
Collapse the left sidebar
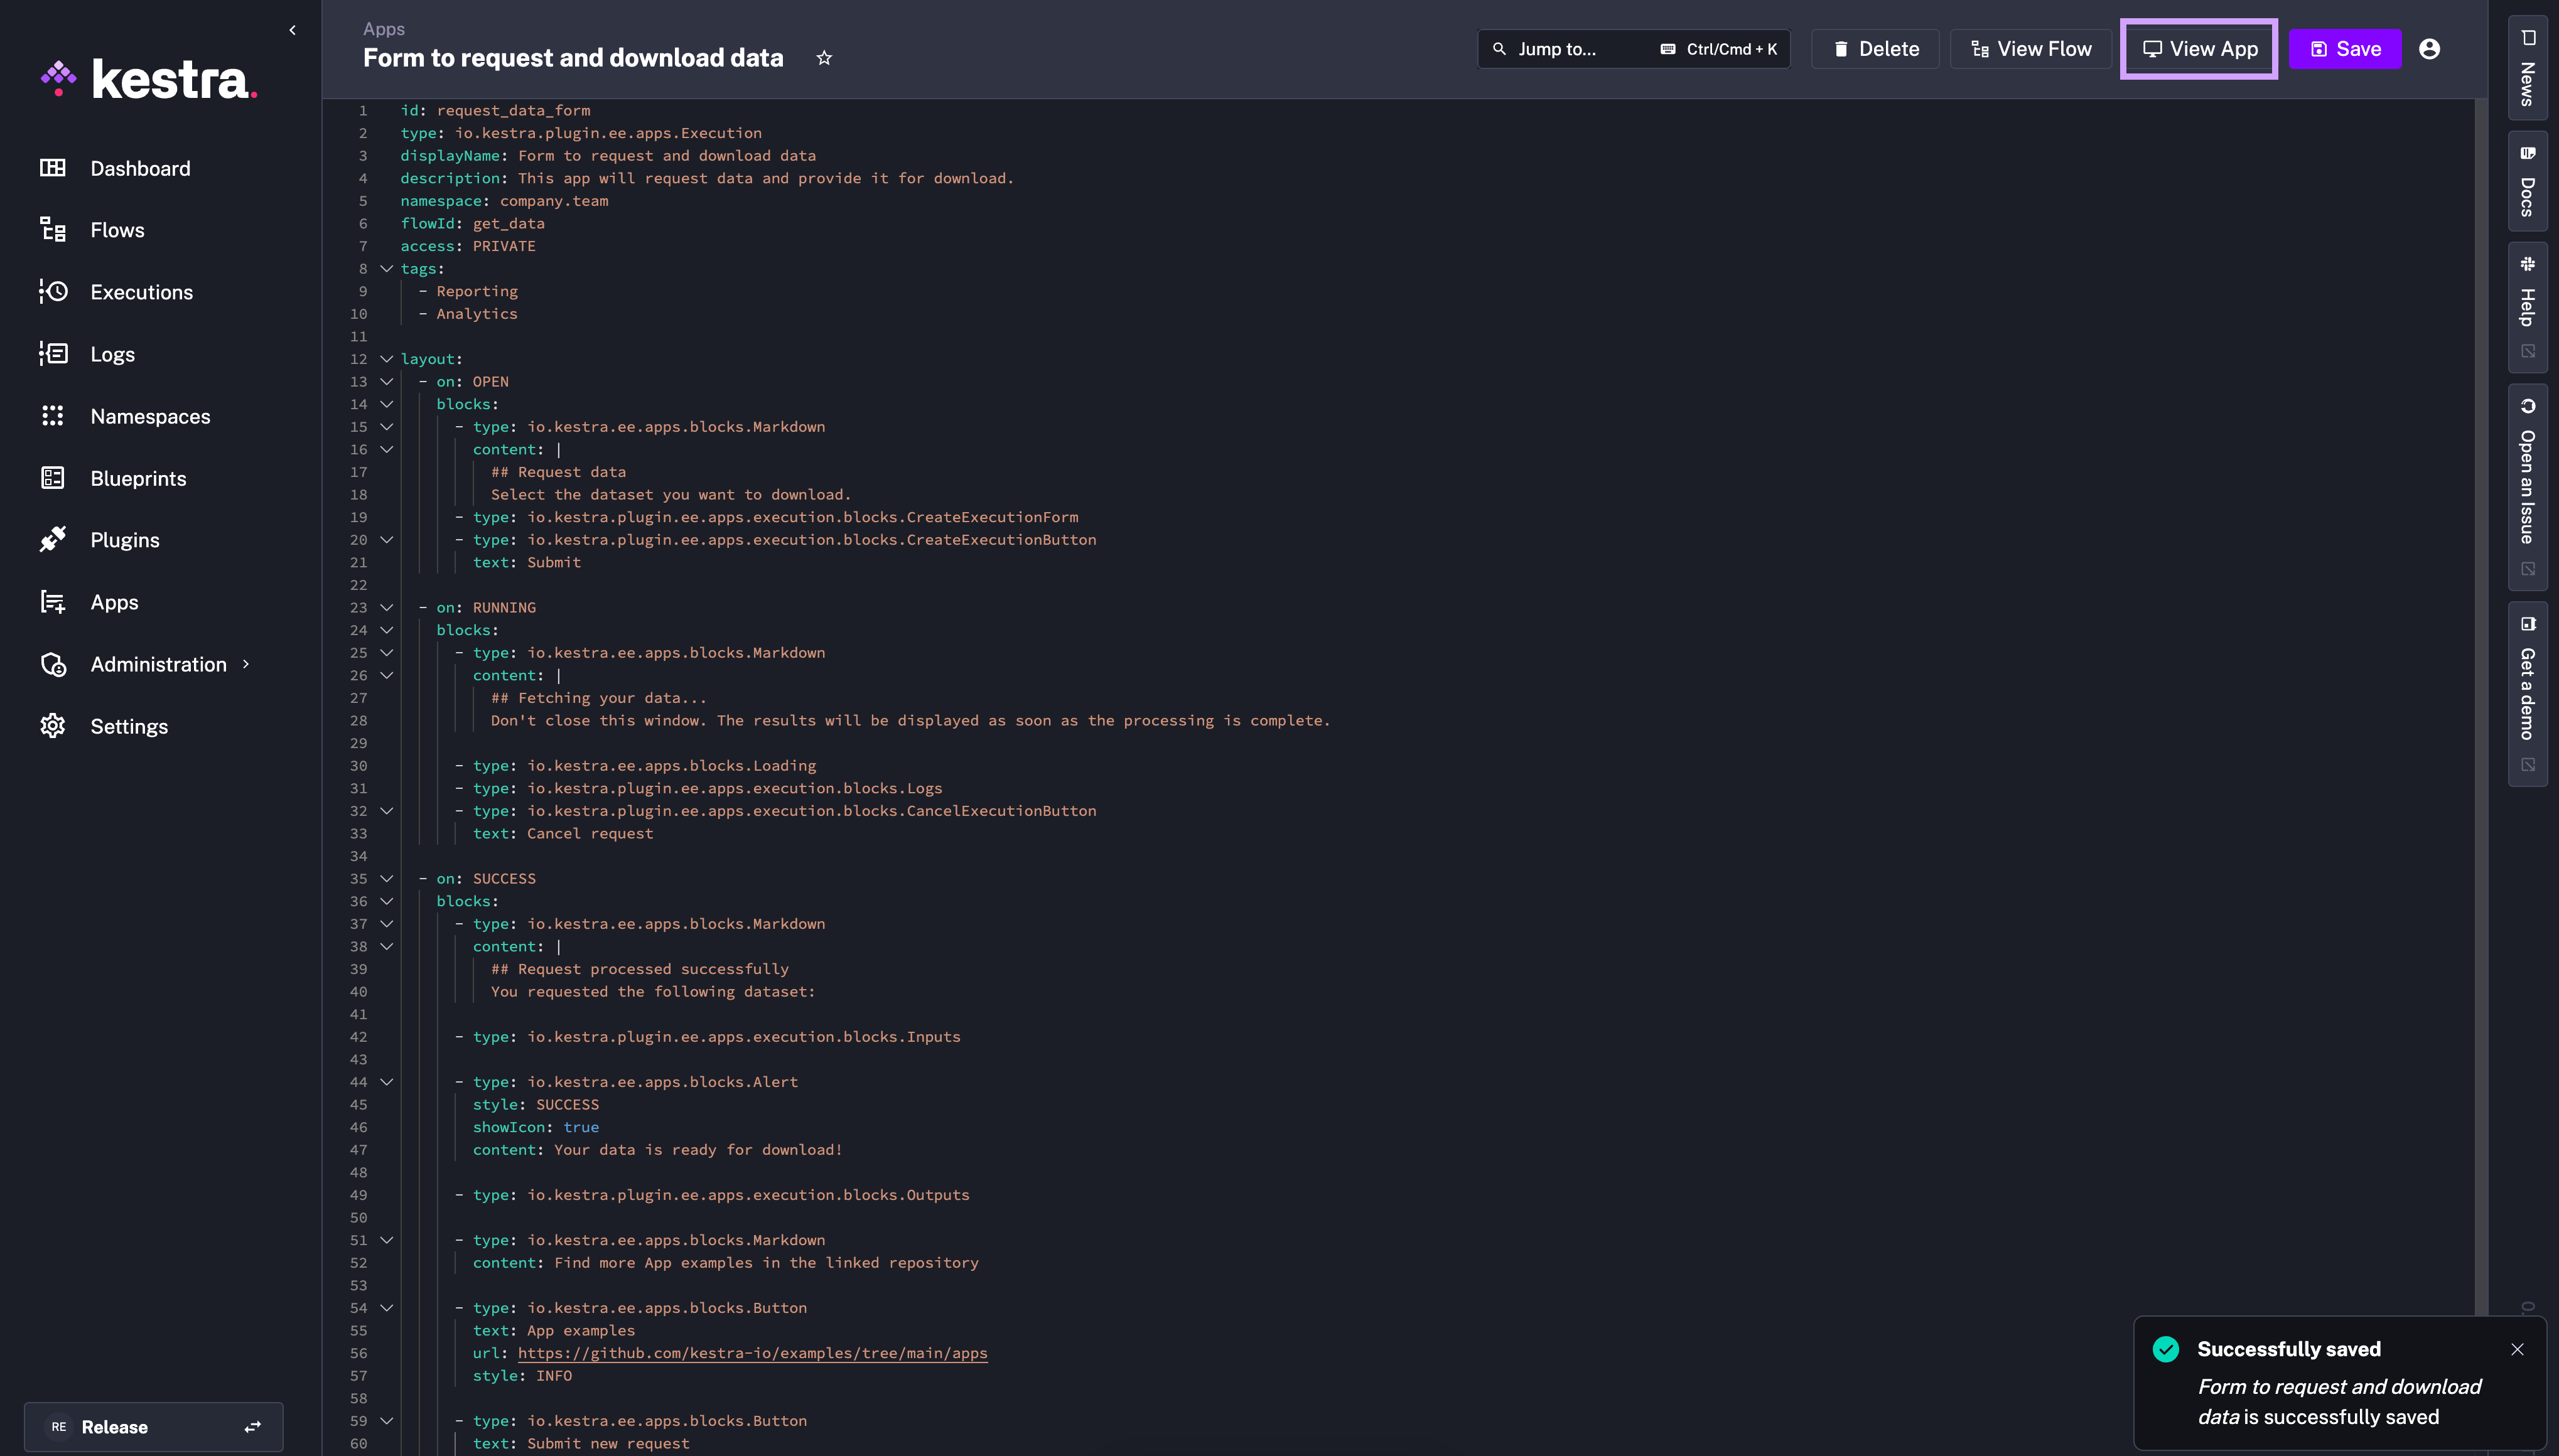(292, 30)
